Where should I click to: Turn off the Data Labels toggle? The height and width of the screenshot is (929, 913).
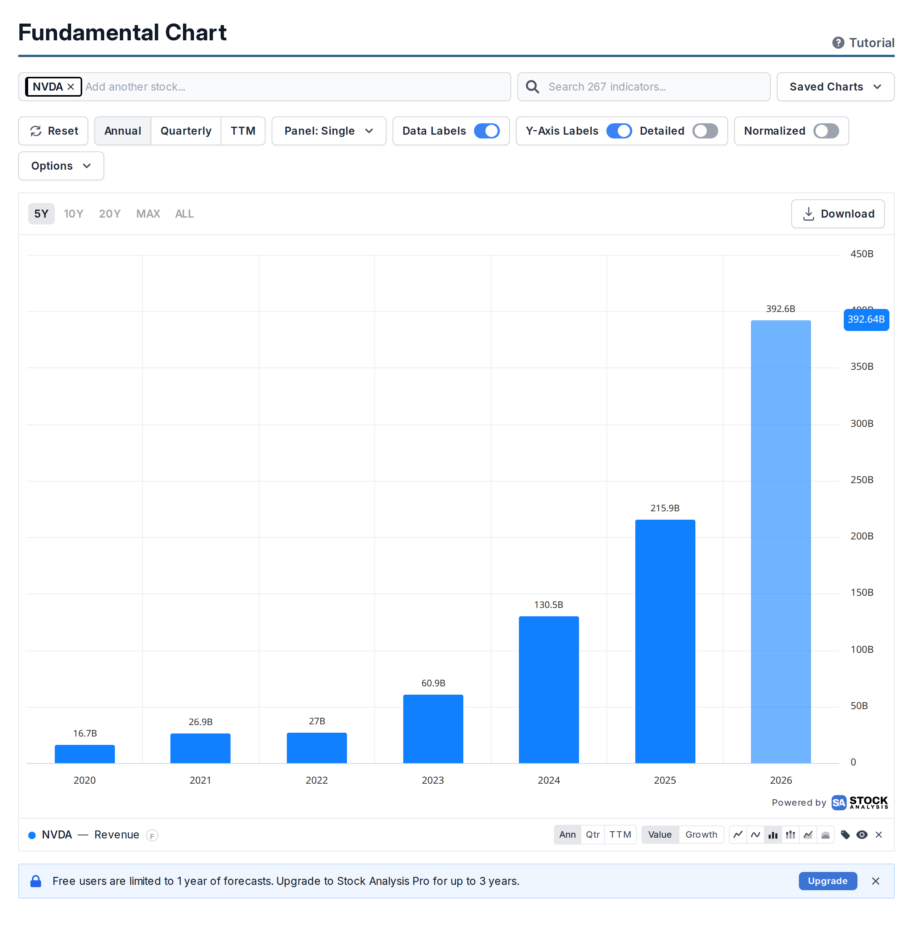click(487, 131)
